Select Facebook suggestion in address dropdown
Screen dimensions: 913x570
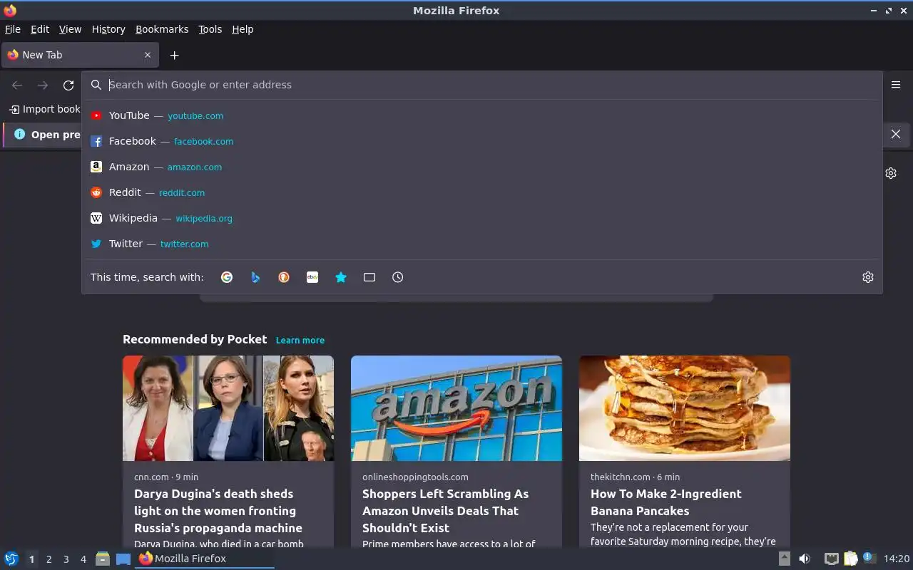point(482,141)
